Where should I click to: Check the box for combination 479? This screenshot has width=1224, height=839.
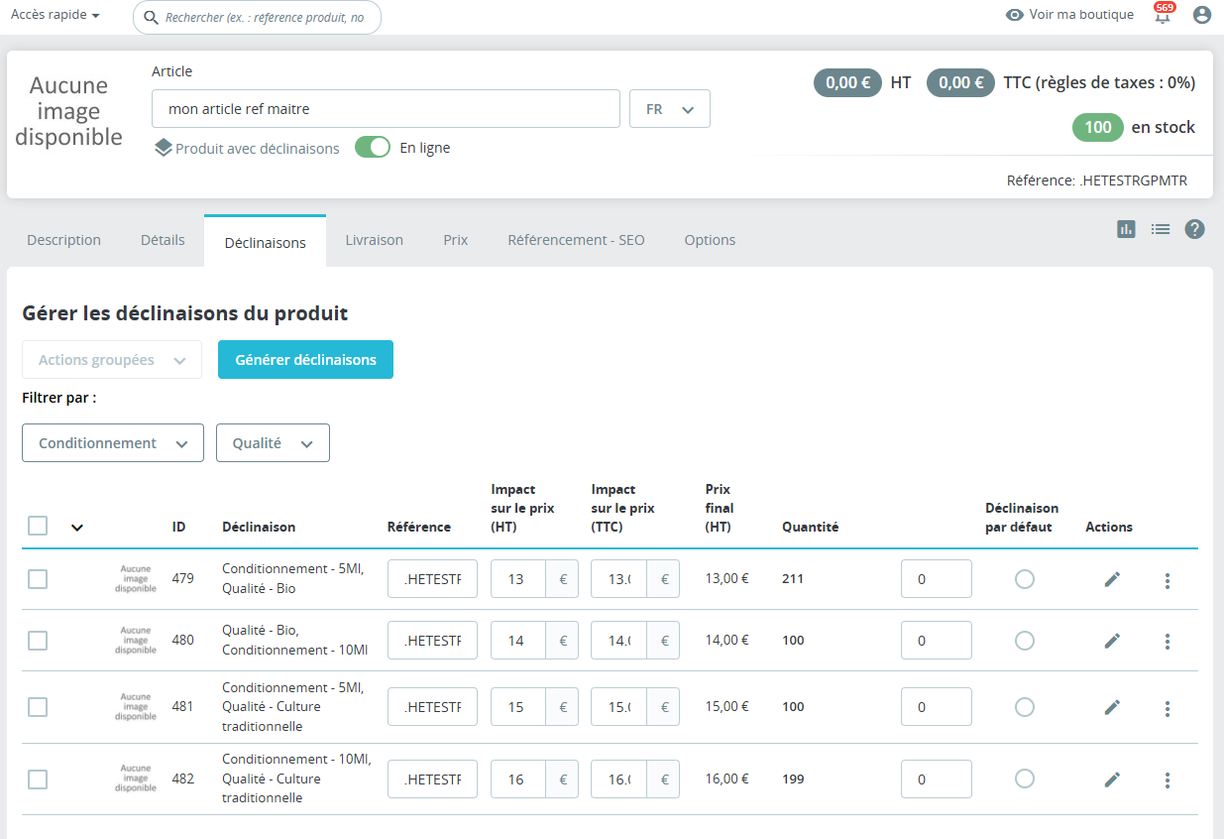click(38, 579)
